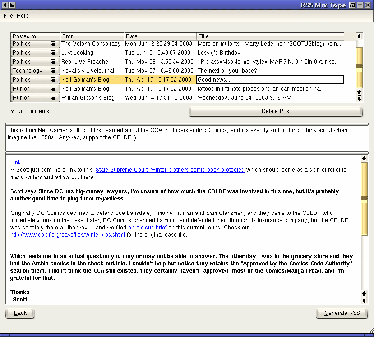The width and height of the screenshot is (374, 337).
Task: Sort list by From column header
Action: coord(92,36)
